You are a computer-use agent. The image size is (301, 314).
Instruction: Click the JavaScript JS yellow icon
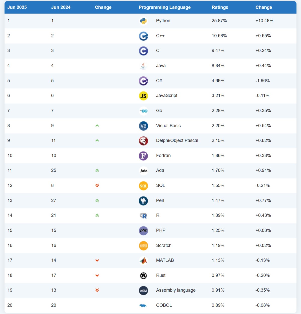[143, 96]
